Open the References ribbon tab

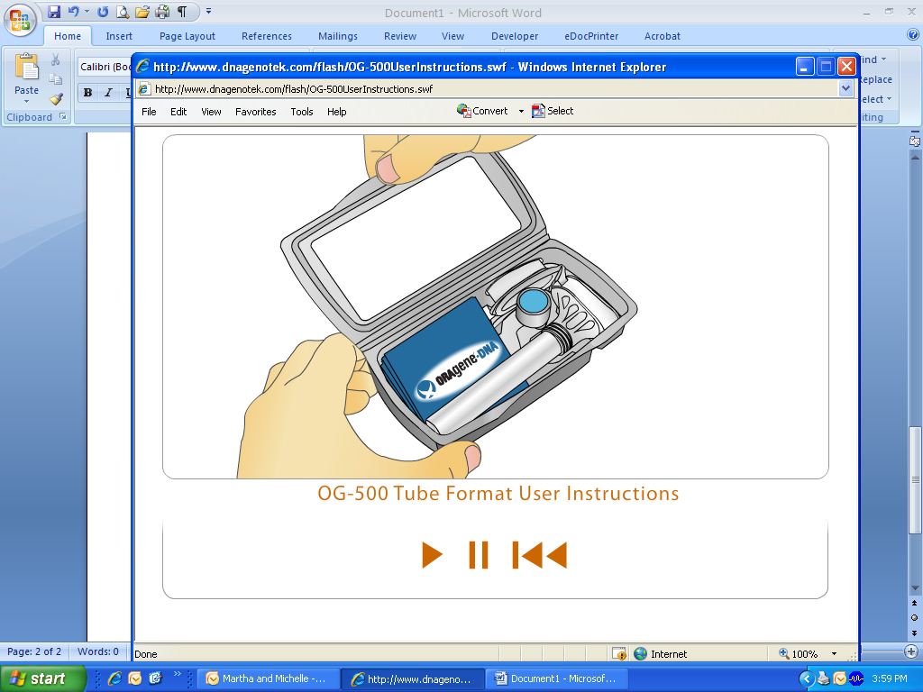pyautogui.click(x=267, y=36)
